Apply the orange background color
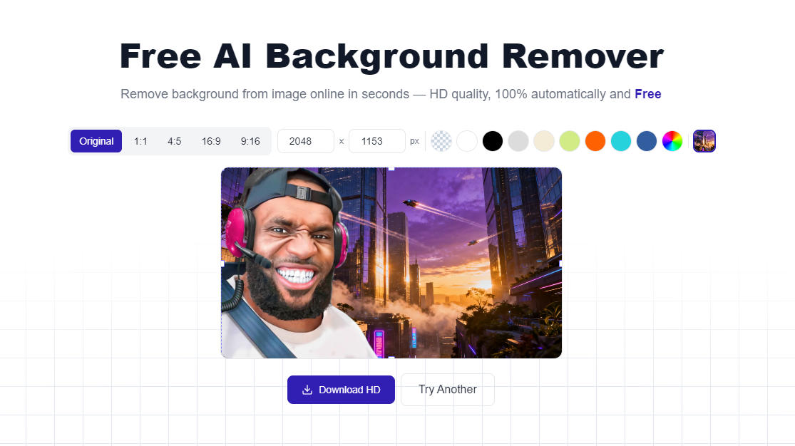 pos(595,141)
